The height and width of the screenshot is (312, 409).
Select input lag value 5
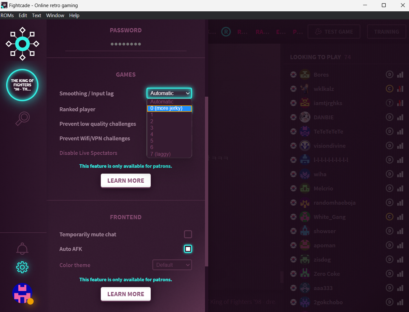[x=169, y=141]
